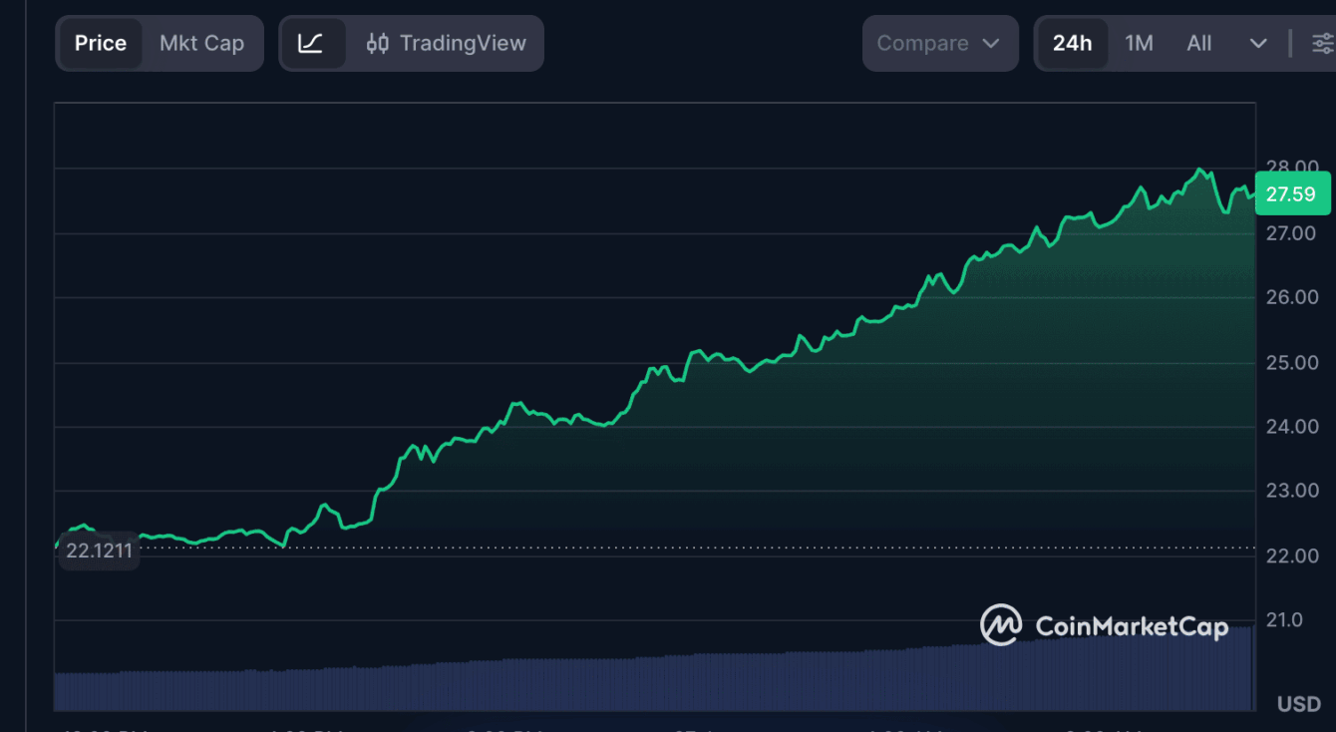Screen dimensions: 1336x732
Task: Expand more time ranges chevron beside All
Action: (x=1258, y=43)
